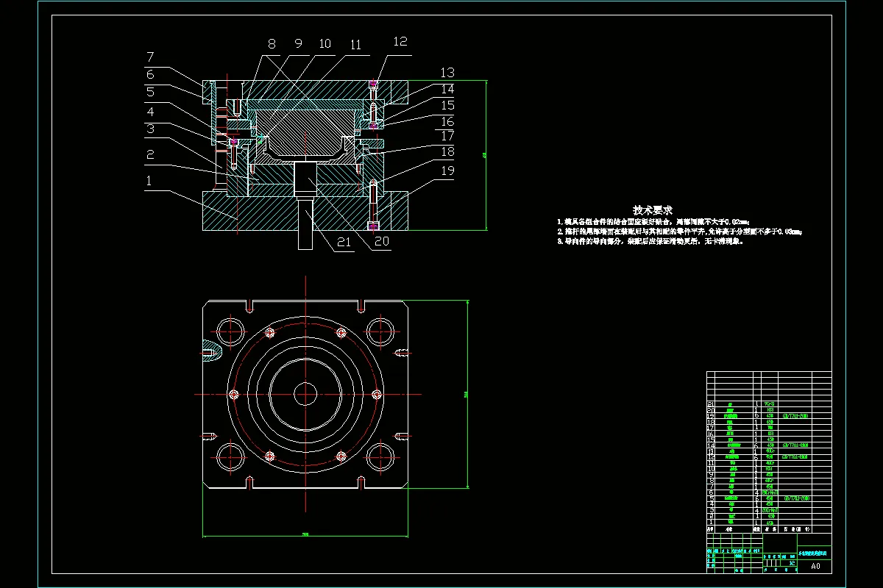
Task: Select technical requirement line 2 about 0.03mm
Action: click(x=680, y=232)
